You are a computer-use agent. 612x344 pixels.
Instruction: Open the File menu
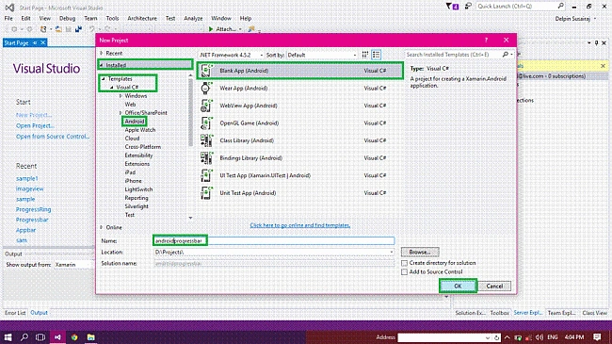point(8,18)
